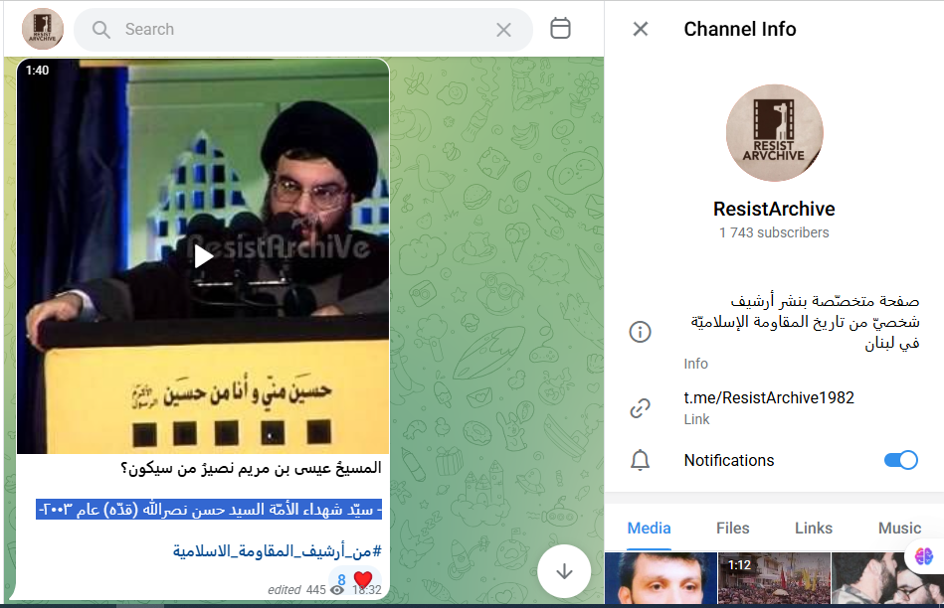Toggle the heart reaction on the post
This screenshot has width=944, height=608.
coord(361,577)
